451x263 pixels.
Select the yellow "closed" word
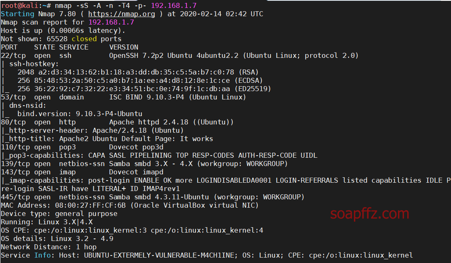pyautogui.click(x=84, y=39)
